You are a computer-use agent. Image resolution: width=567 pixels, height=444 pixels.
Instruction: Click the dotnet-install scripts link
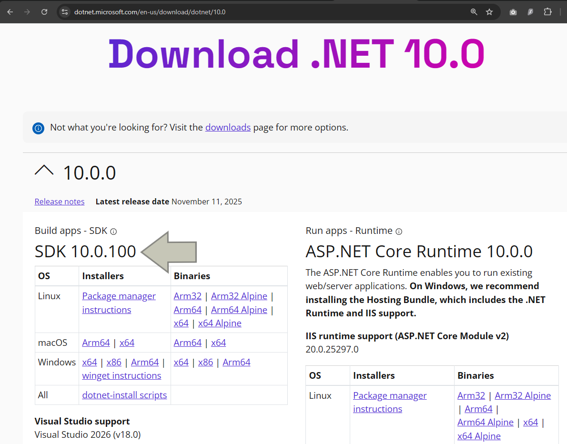[124, 395]
